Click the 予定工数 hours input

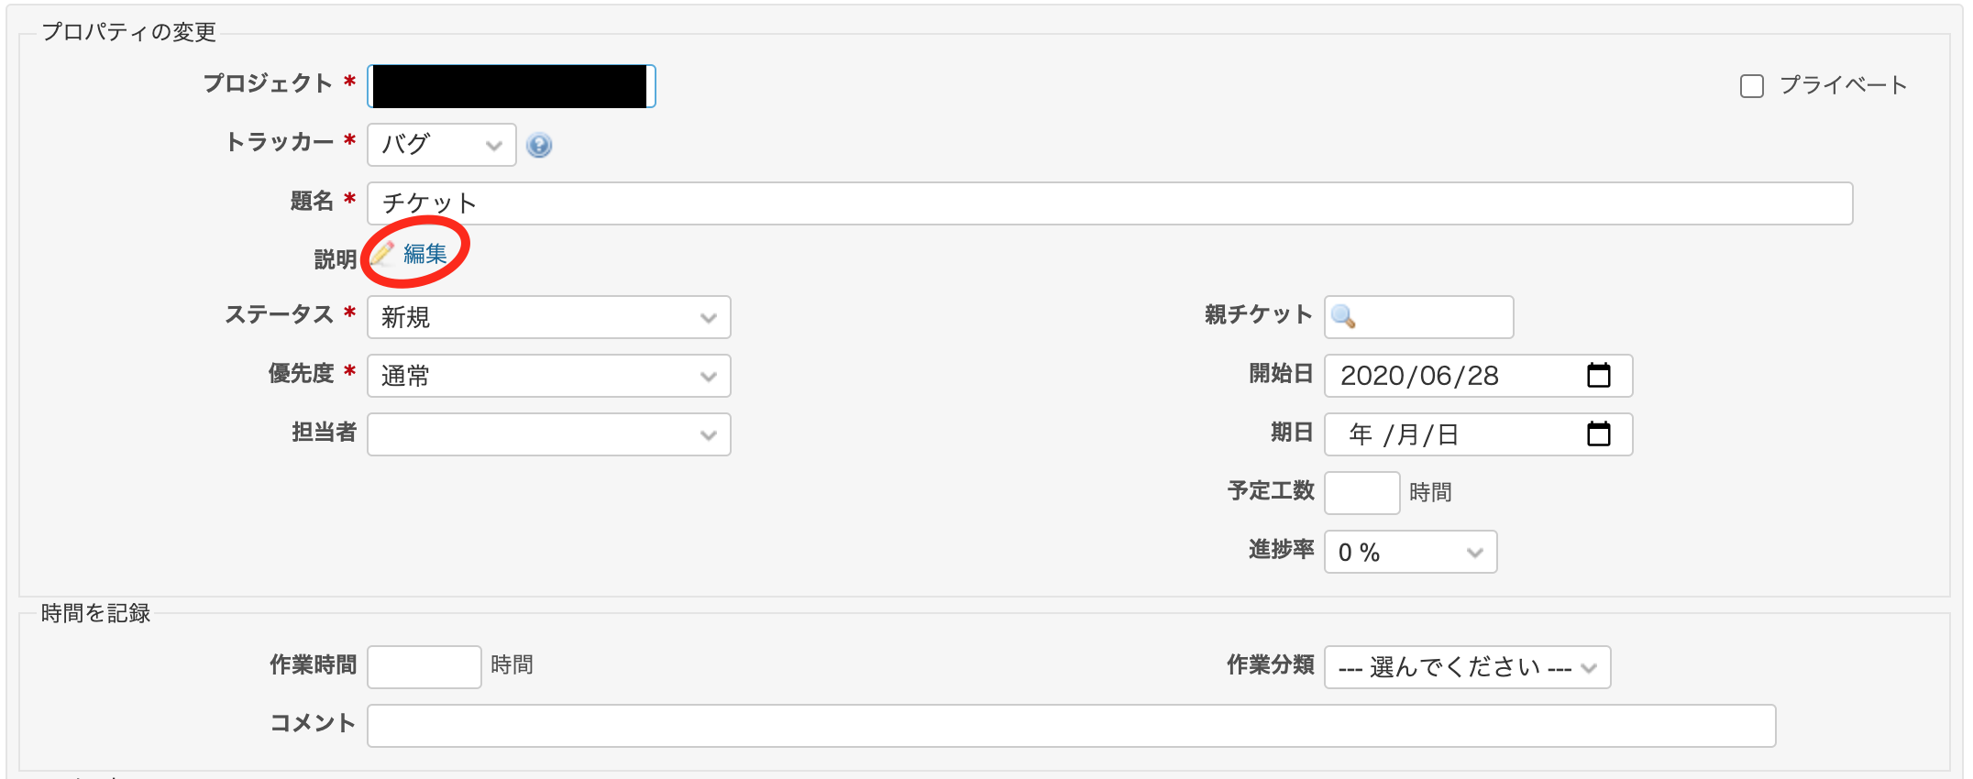(1362, 493)
